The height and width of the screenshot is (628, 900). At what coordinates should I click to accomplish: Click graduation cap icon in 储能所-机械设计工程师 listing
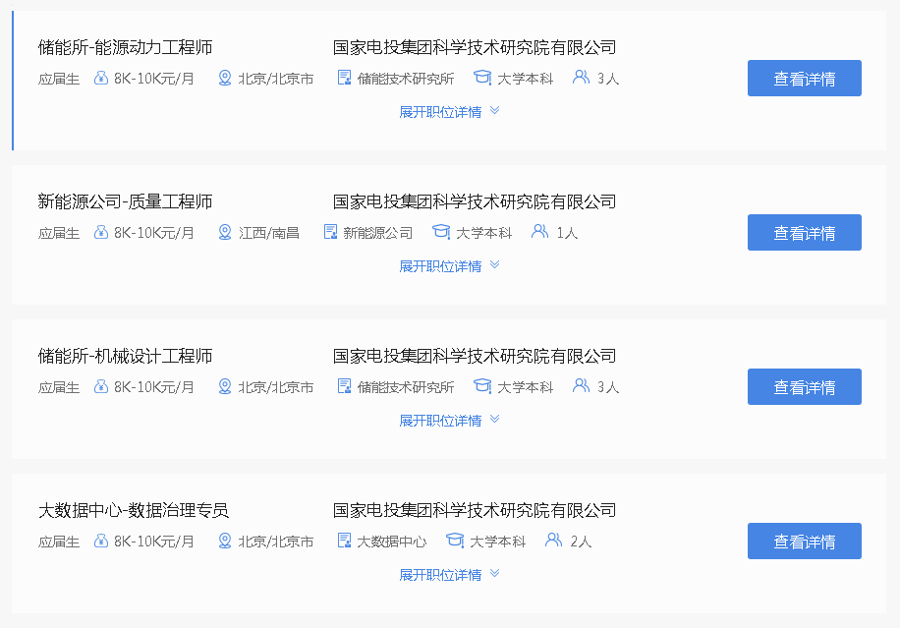pos(482,387)
